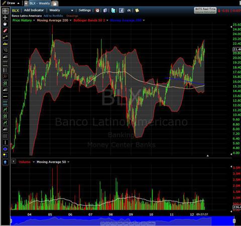
Task: Select the three vertical lines tool
Action: (x=5, y=70)
